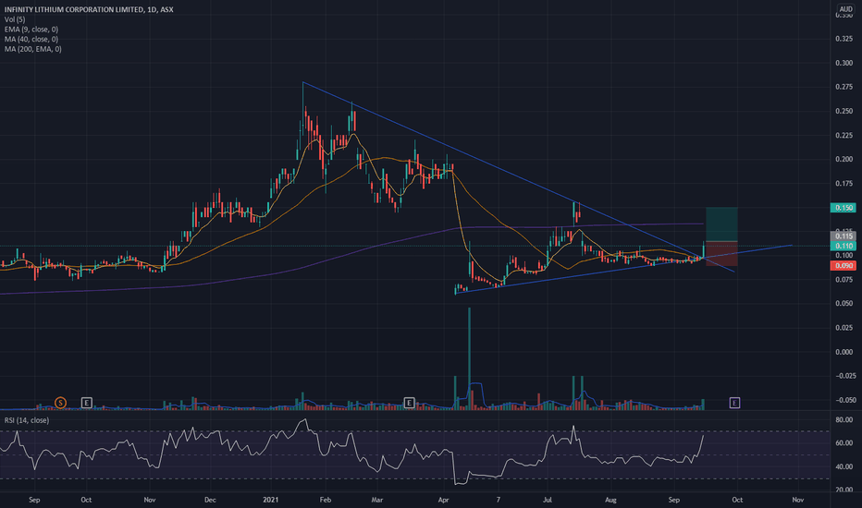This screenshot has height=508, width=862.
Task: Click the 0.115 grey price label
Action: pos(844,236)
